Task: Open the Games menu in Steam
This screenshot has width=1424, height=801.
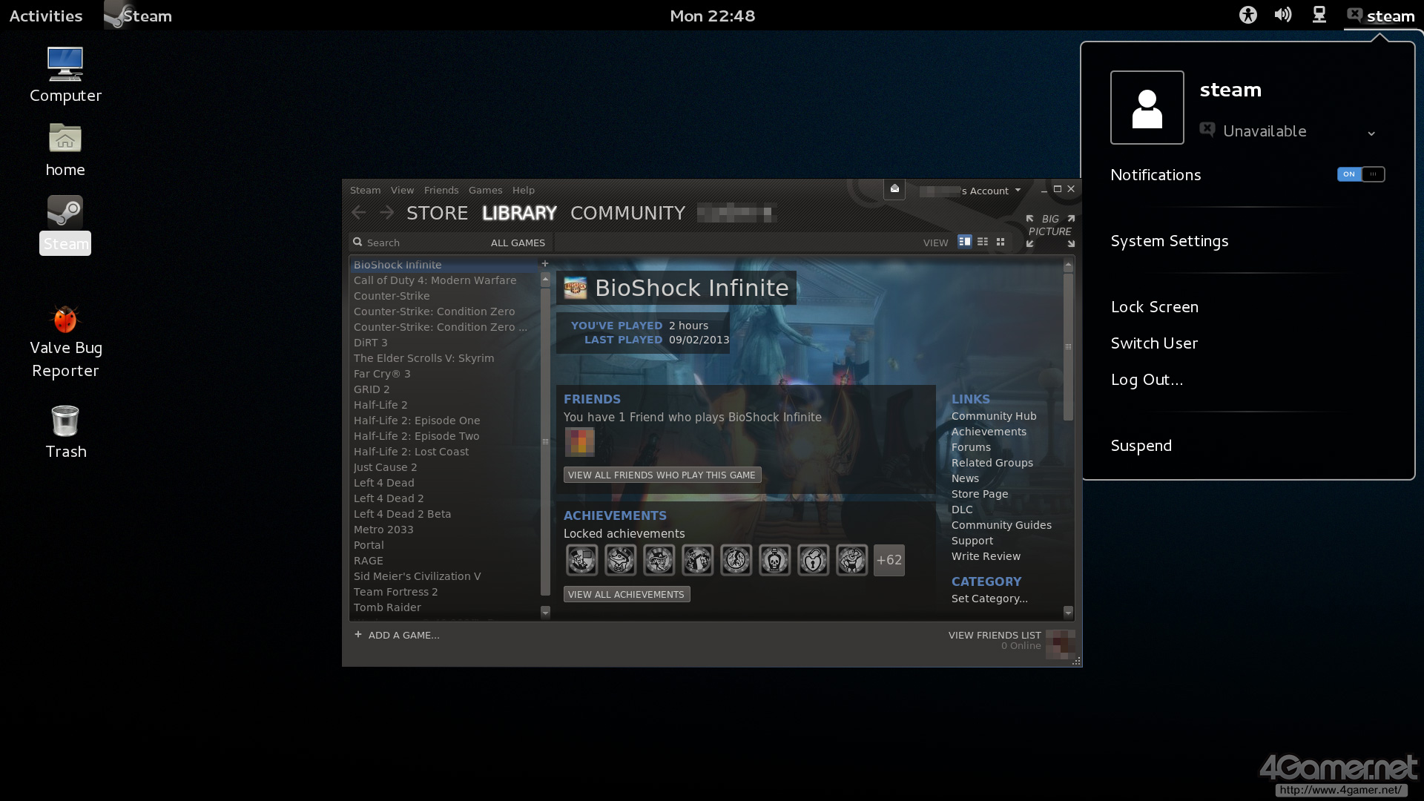Action: 485,190
